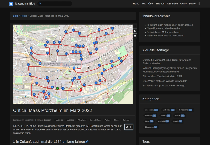
Task: Click the Natenoms Blog site title
Action: 25,4
